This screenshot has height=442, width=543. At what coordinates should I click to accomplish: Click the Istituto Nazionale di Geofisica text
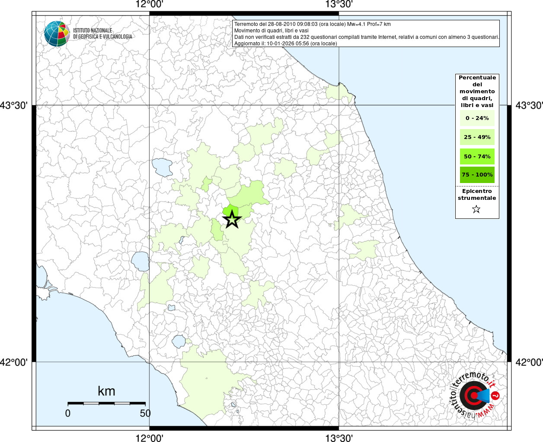[x=102, y=34]
